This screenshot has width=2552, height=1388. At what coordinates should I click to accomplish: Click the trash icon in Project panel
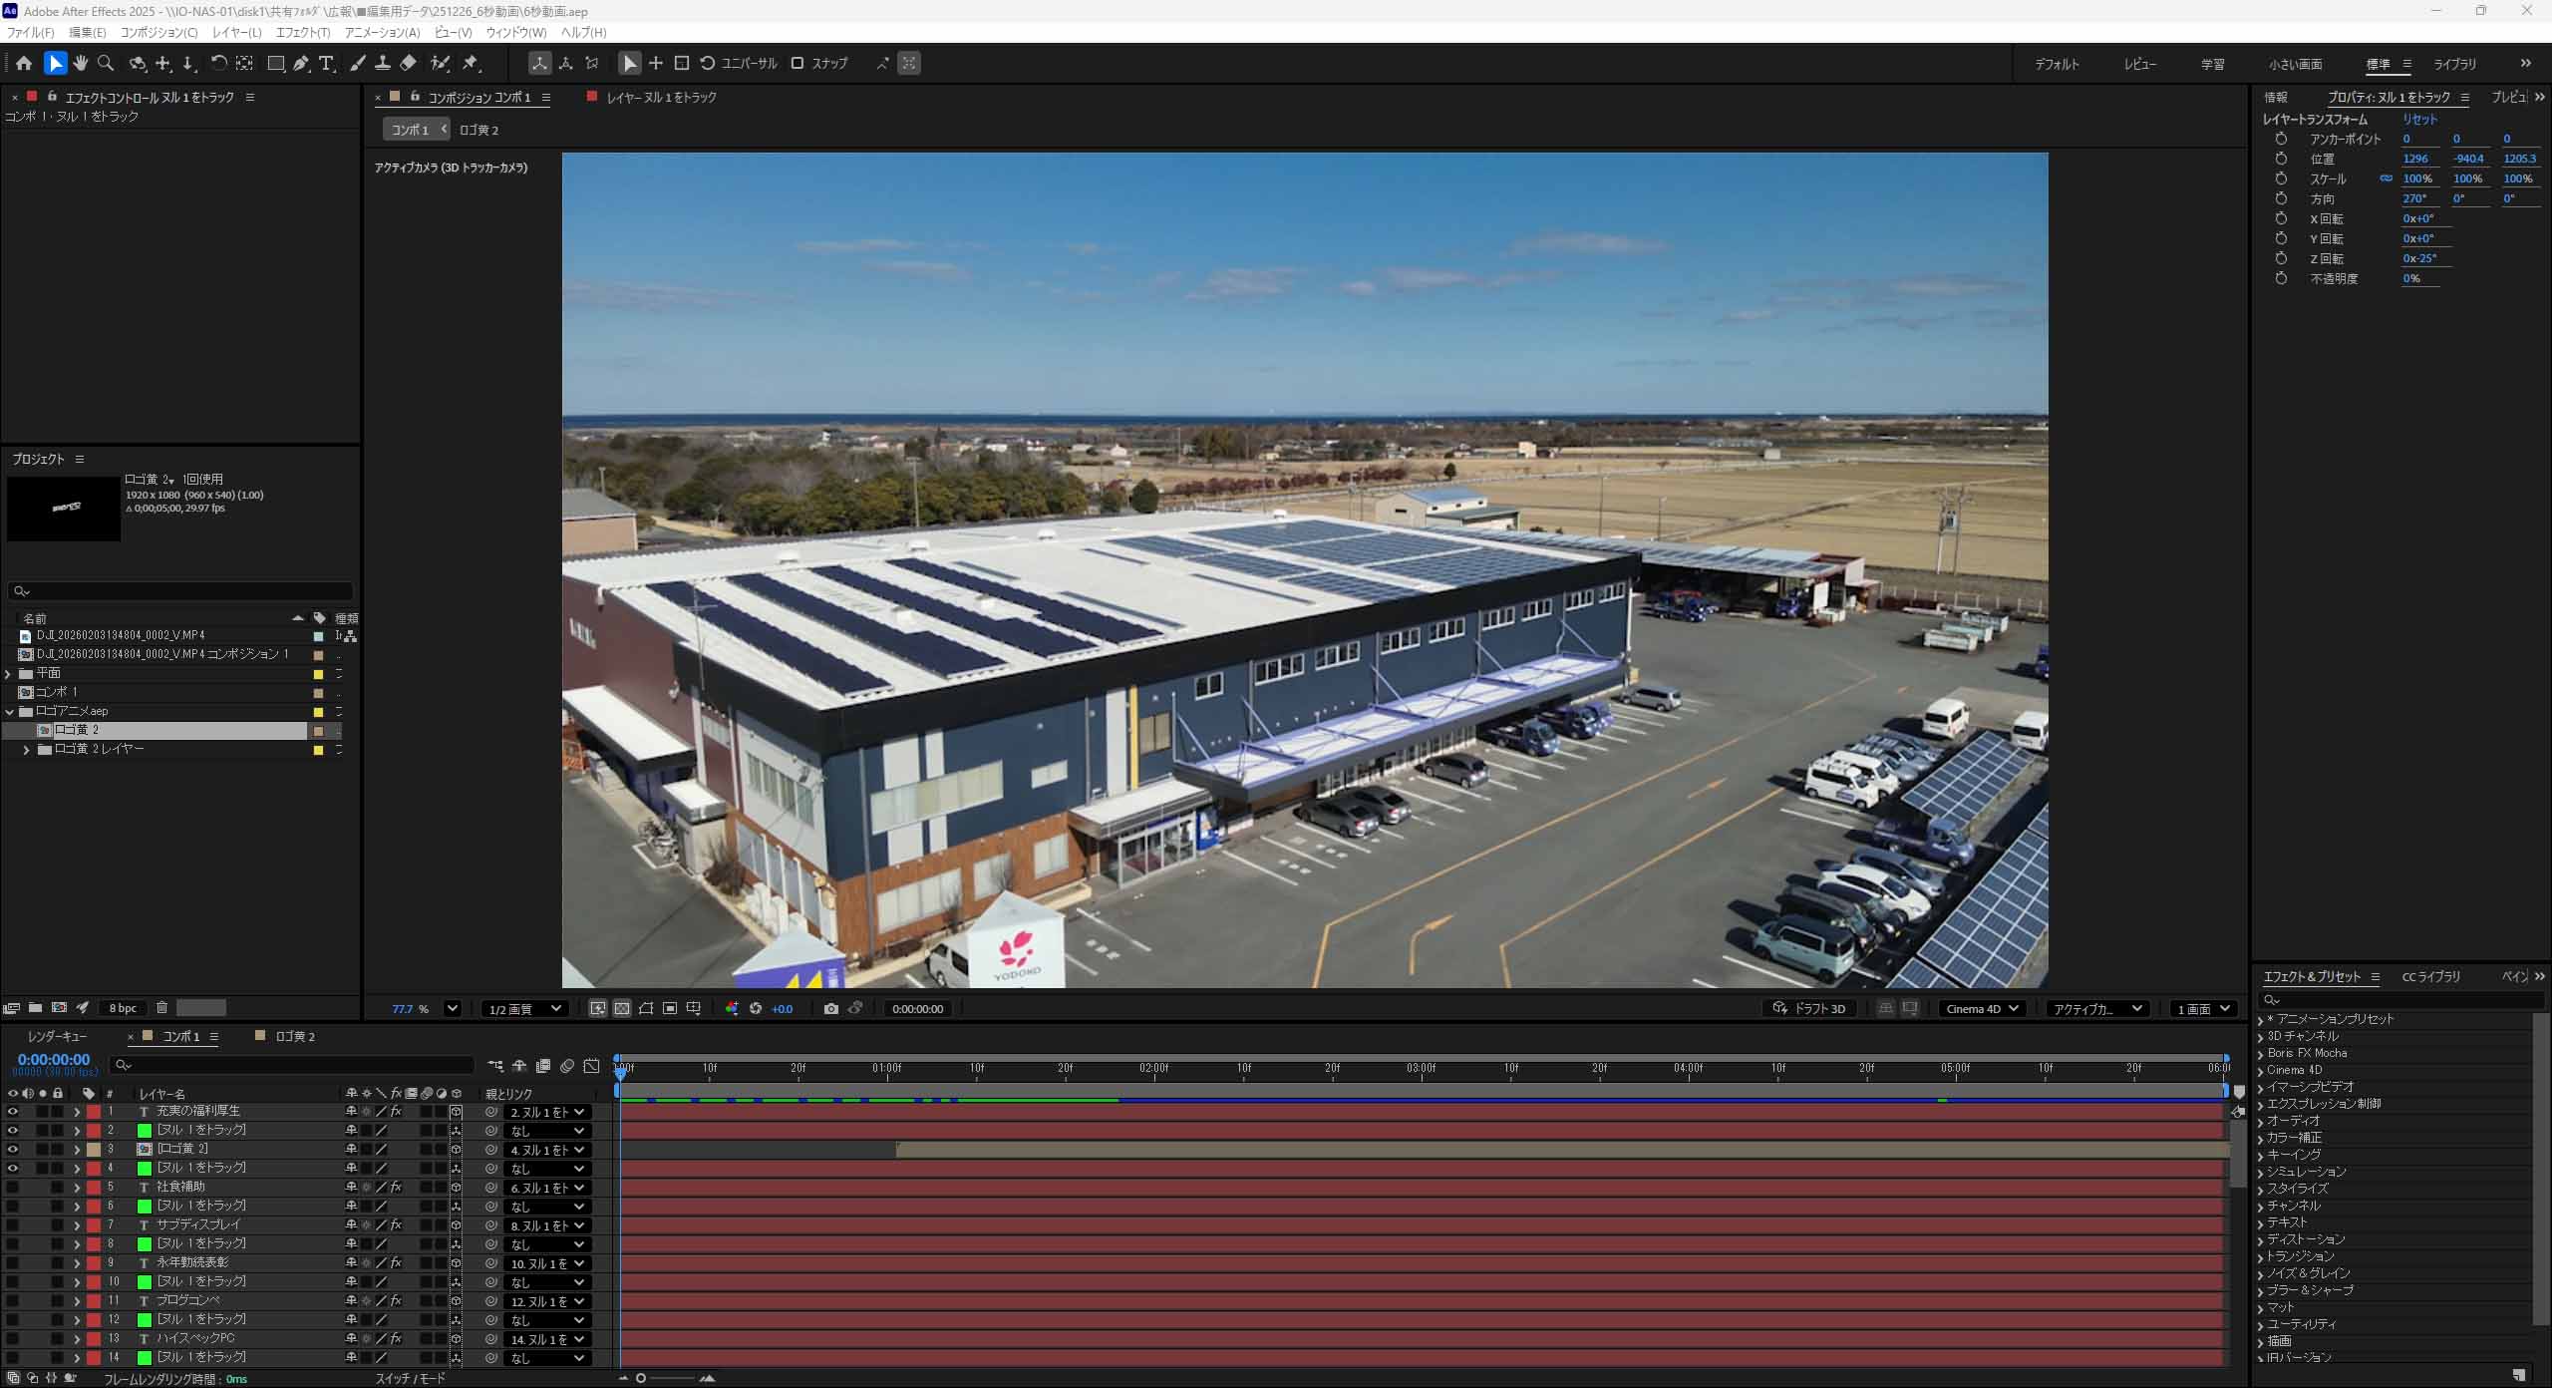click(161, 1008)
